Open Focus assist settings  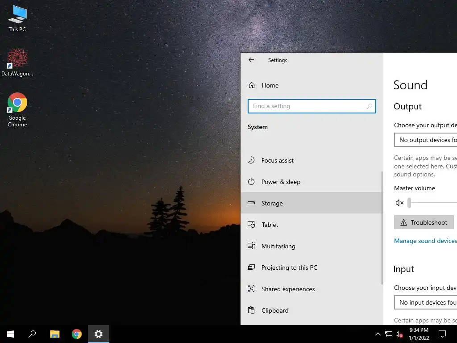pos(311,160)
